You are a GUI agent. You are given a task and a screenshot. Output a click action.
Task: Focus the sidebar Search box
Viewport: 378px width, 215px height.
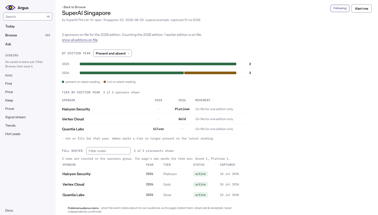(x=28, y=17)
